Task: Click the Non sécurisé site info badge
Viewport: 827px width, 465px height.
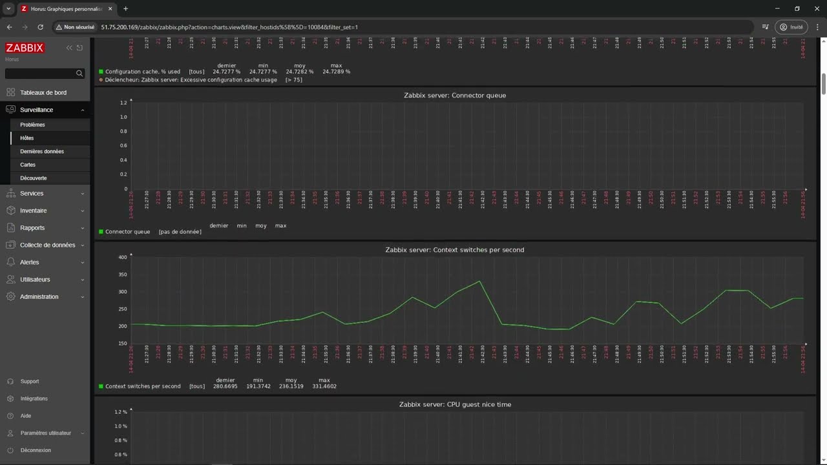Action: pyautogui.click(x=75, y=27)
